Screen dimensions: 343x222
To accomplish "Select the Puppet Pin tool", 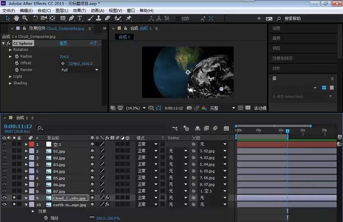I will click(x=129, y=18).
